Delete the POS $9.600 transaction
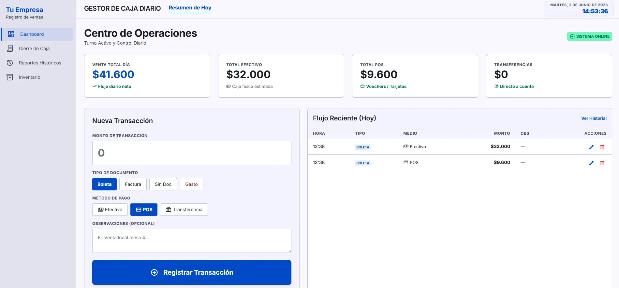The height and width of the screenshot is (288, 619). pyautogui.click(x=602, y=163)
